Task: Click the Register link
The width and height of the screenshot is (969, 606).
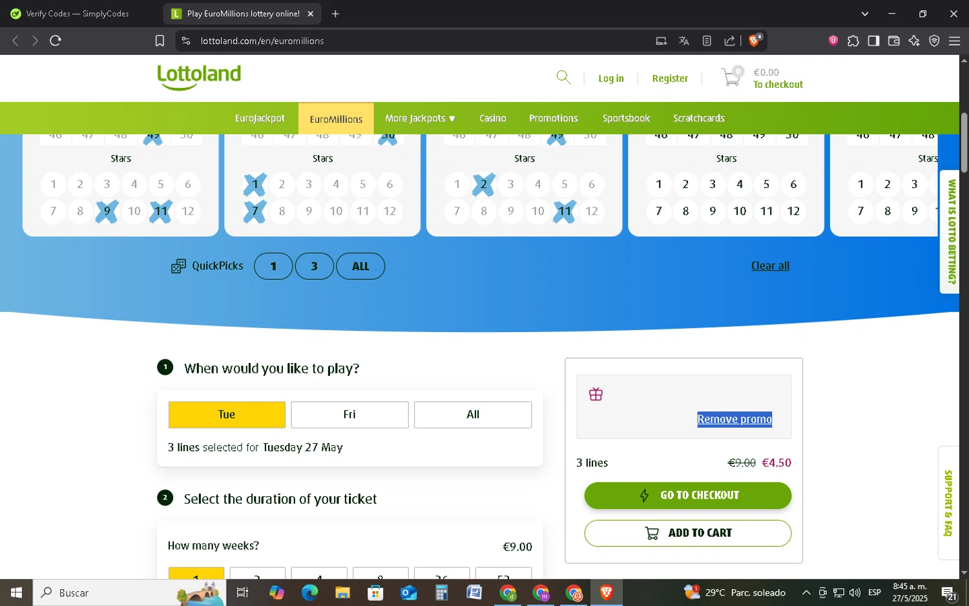Action: coord(670,78)
